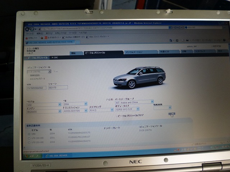Switch to the インフォメーション tab

coord(141,52)
